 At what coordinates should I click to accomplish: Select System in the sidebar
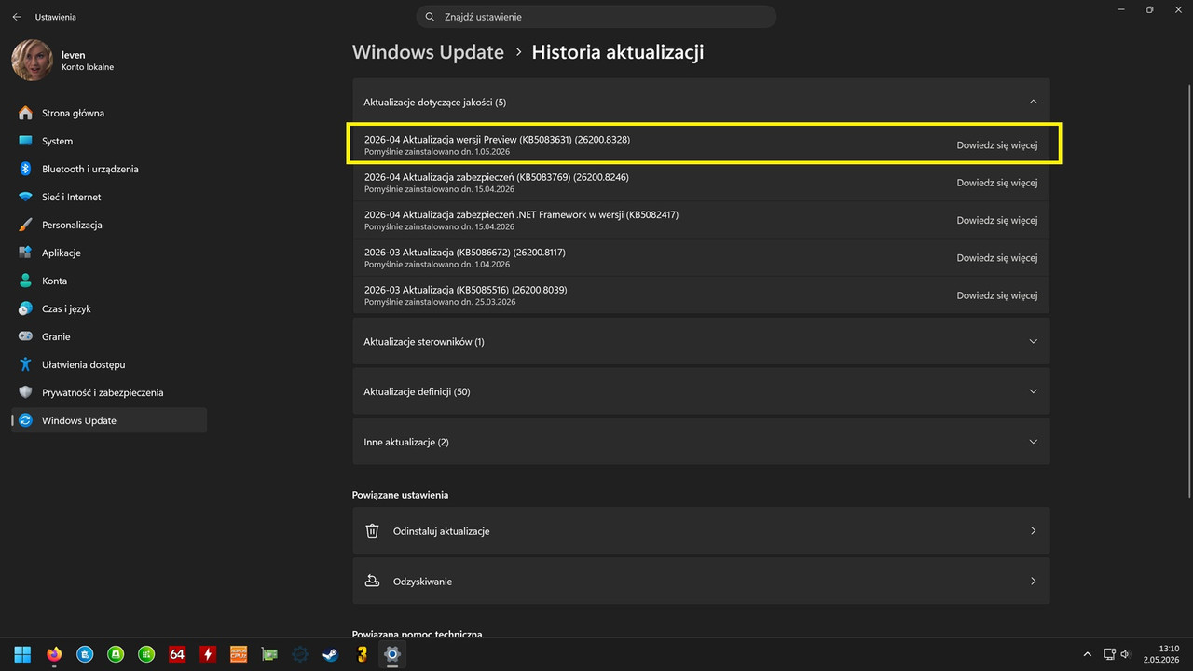[109, 141]
